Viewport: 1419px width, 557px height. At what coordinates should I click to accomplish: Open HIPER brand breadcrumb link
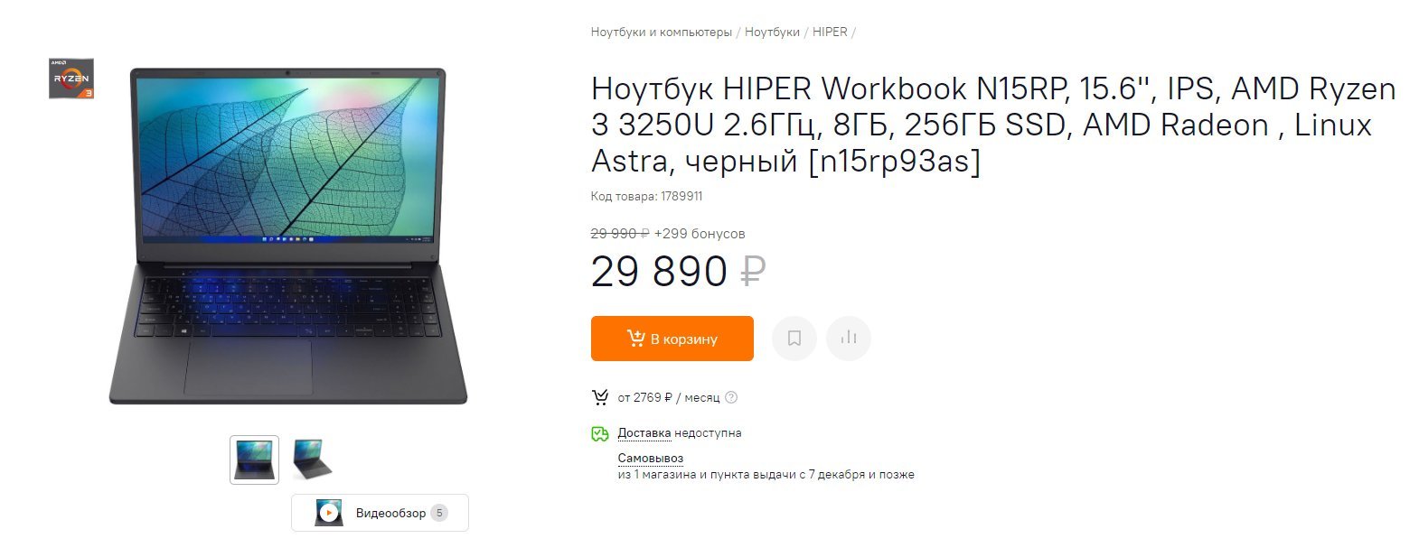[x=830, y=32]
